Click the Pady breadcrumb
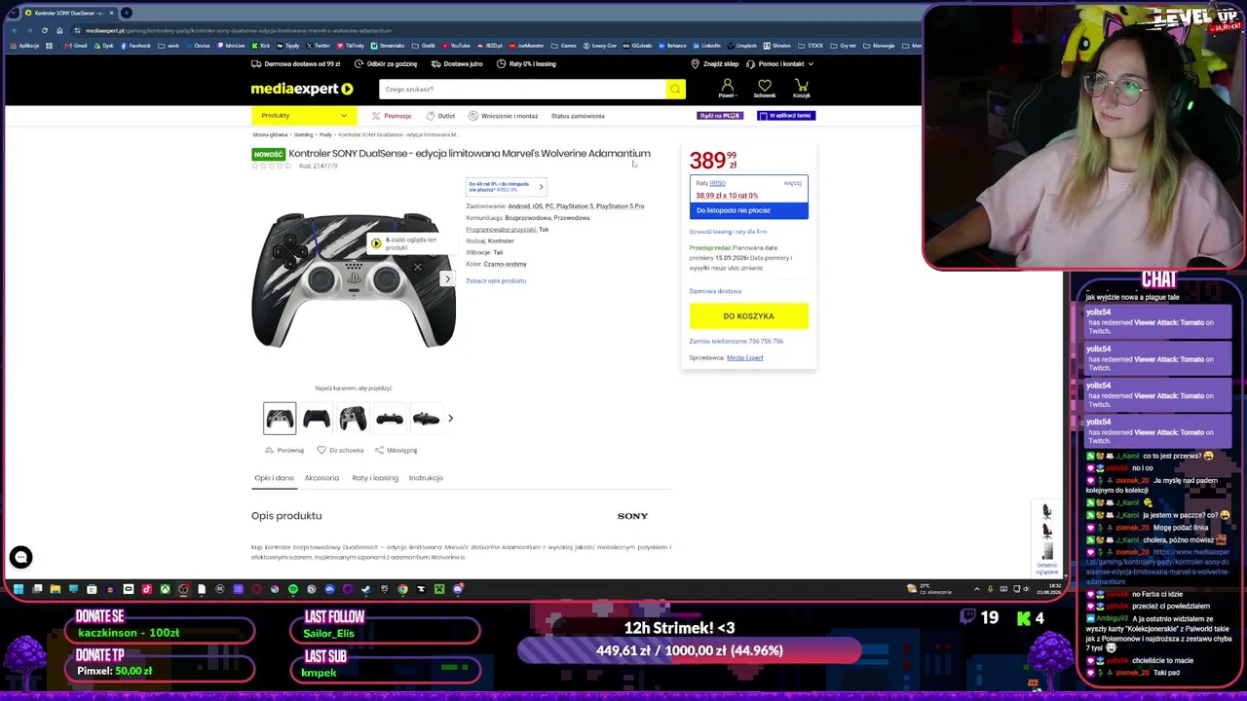Screen dimensions: 1247x701 tap(325, 134)
